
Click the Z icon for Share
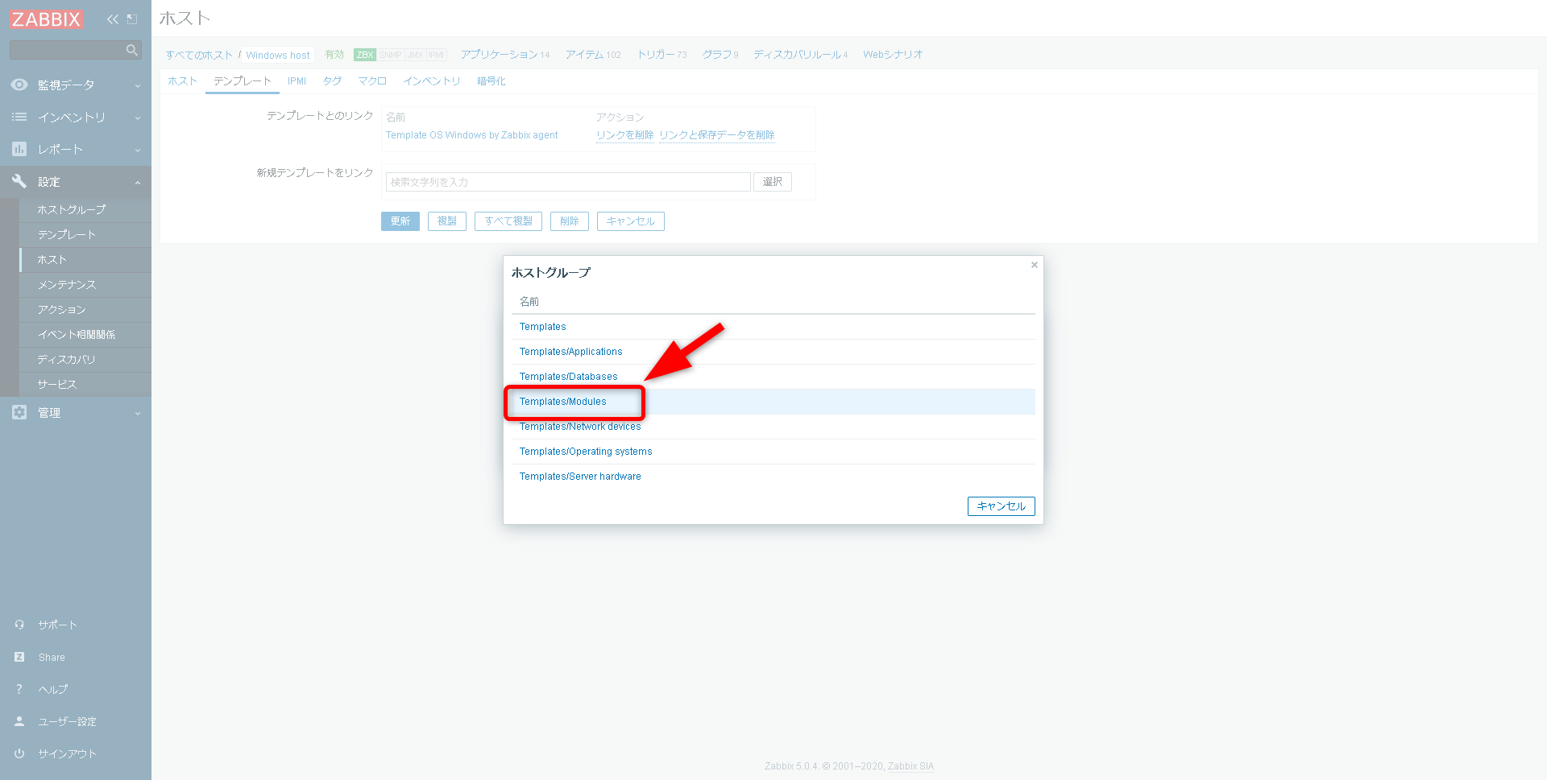(19, 657)
